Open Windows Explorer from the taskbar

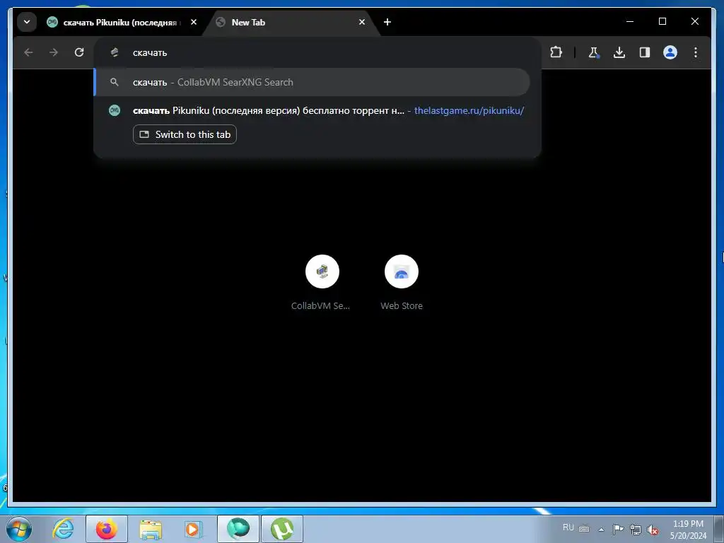tap(151, 529)
